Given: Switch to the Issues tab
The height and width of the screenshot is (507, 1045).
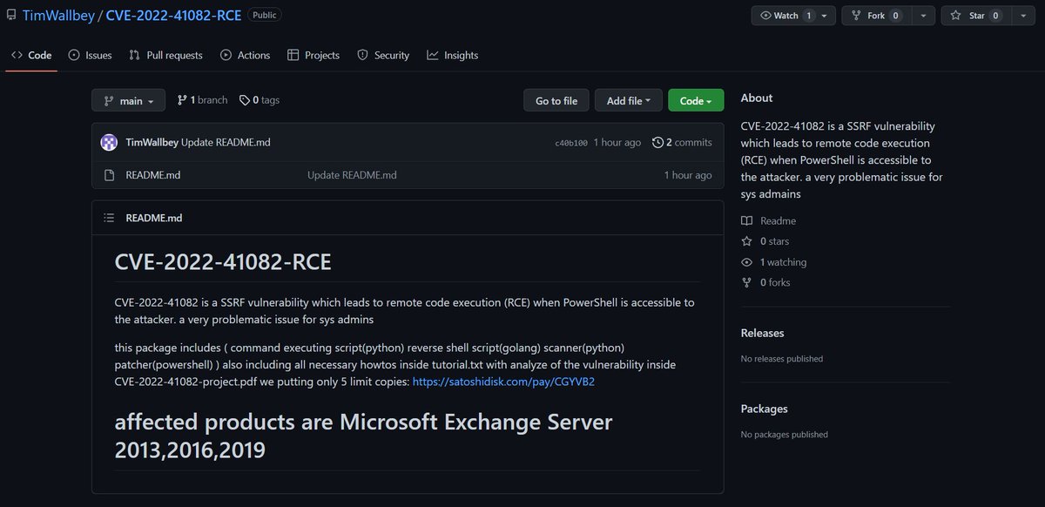Looking at the screenshot, I should (90, 55).
